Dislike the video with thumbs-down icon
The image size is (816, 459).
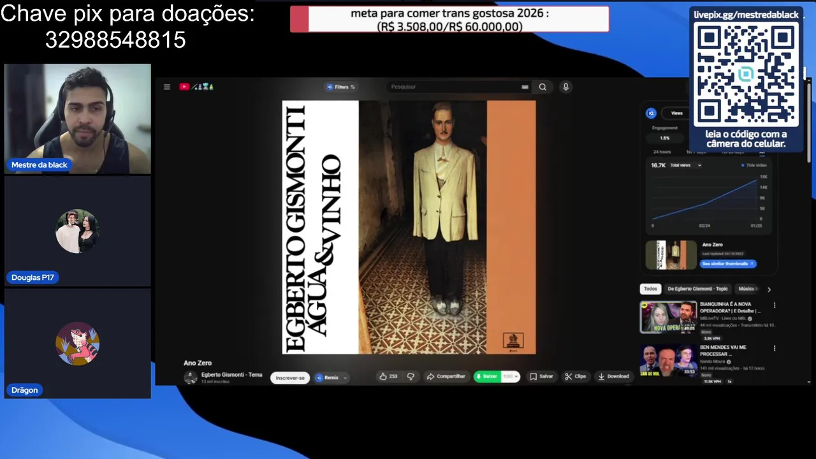pos(411,376)
